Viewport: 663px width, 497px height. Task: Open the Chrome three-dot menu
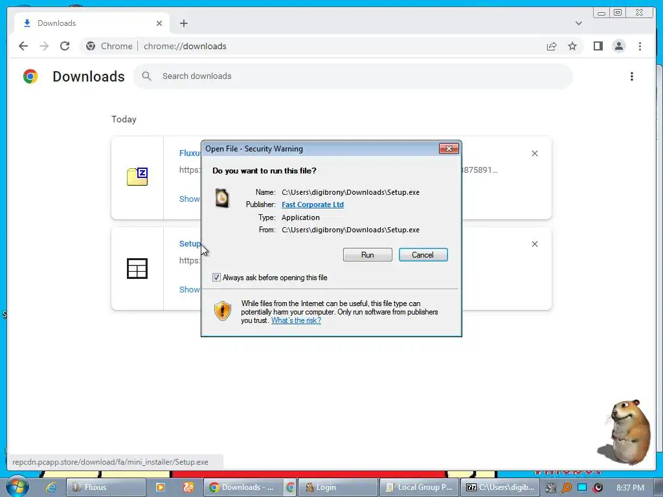[640, 46]
